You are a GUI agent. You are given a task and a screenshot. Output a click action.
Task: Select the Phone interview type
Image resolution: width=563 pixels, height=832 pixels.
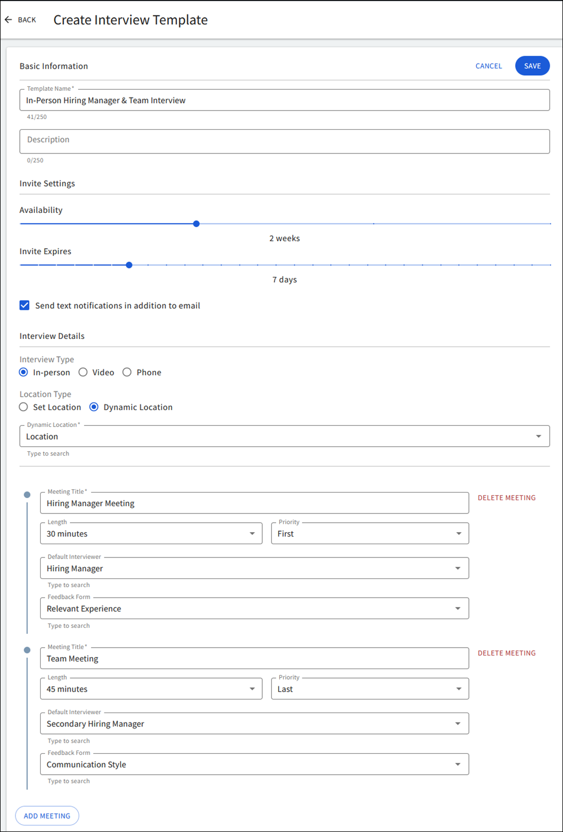[x=126, y=372]
